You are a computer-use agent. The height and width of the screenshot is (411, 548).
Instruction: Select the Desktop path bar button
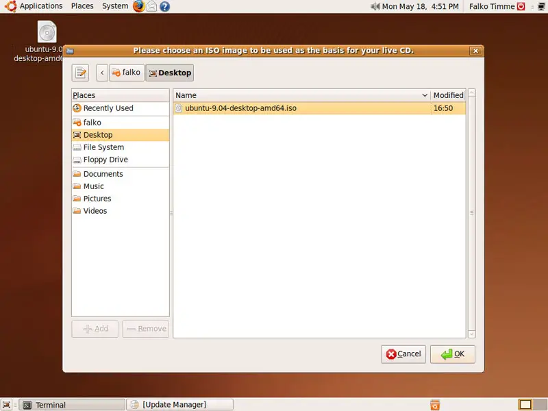coord(170,73)
